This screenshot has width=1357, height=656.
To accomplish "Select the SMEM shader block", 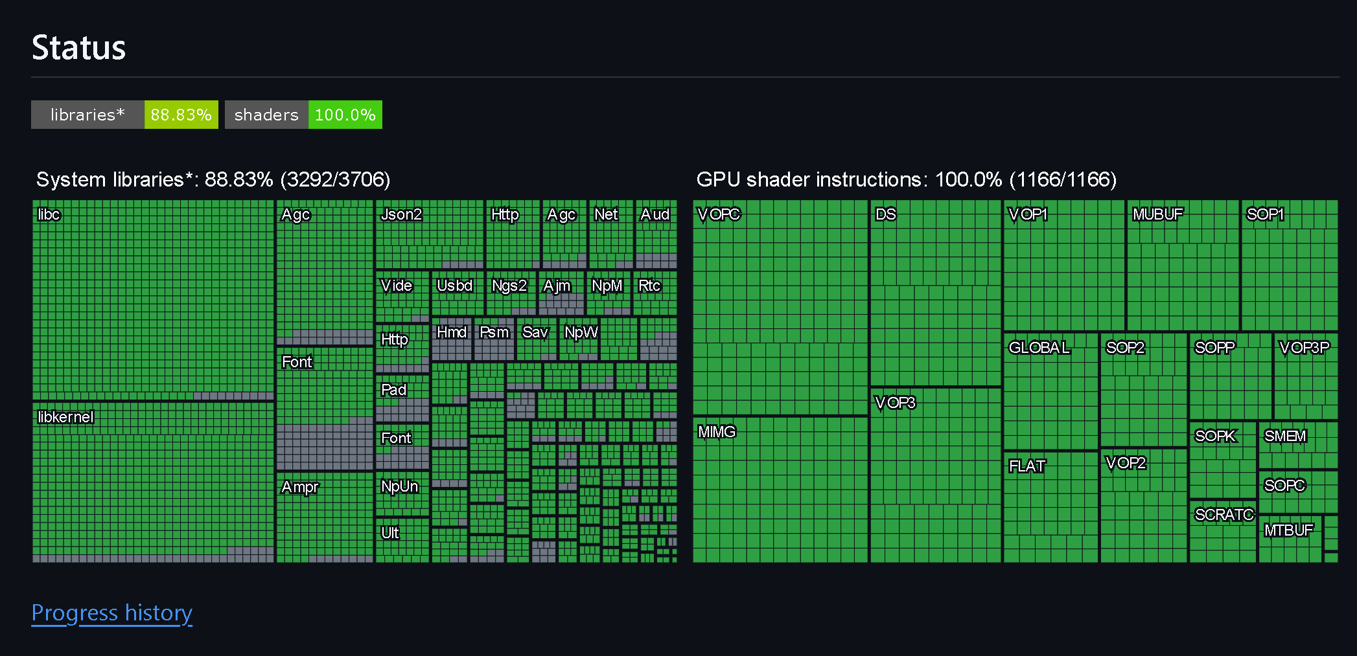I will 1298,446.
